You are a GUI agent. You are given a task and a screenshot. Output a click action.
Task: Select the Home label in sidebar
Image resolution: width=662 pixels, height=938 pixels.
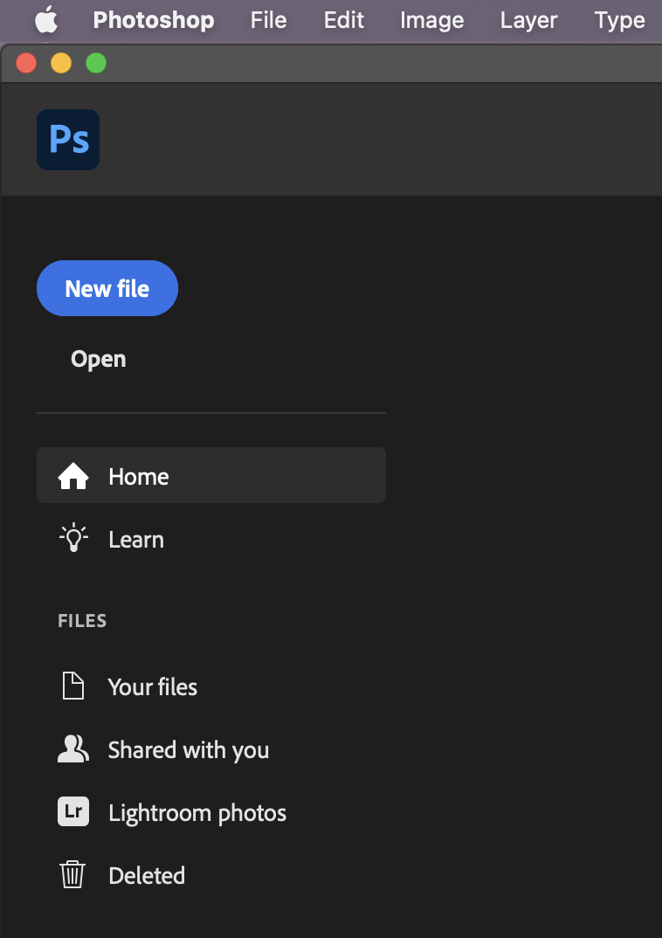point(139,477)
